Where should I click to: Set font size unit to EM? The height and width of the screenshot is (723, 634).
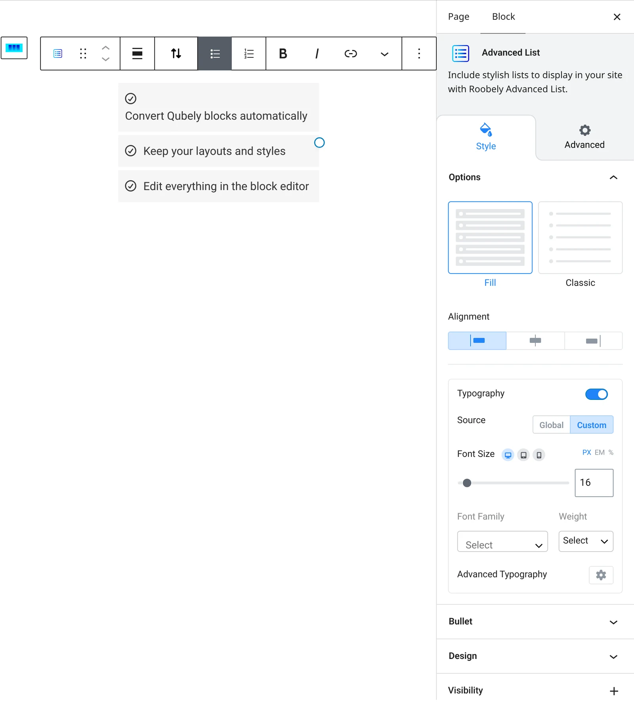click(600, 452)
